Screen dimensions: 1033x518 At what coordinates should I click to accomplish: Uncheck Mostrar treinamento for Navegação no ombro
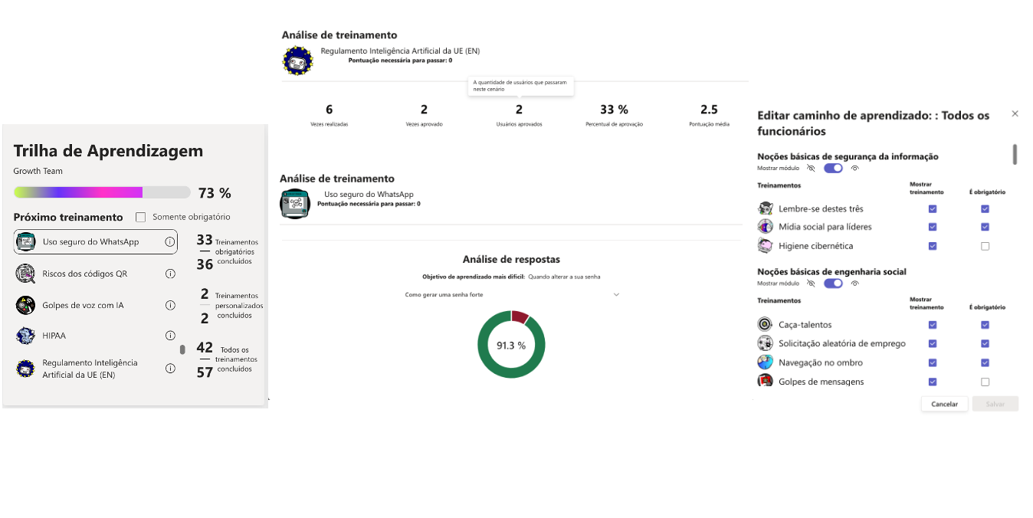(x=933, y=362)
